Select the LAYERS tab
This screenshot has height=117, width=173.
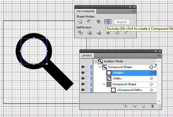tap(87, 56)
